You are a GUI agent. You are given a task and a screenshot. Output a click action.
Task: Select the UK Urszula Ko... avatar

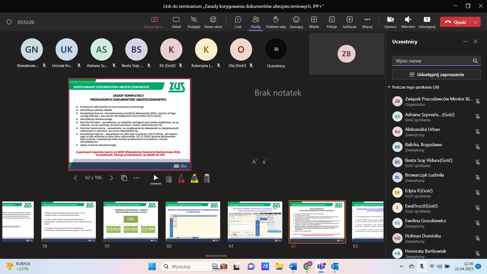click(67, 49)
